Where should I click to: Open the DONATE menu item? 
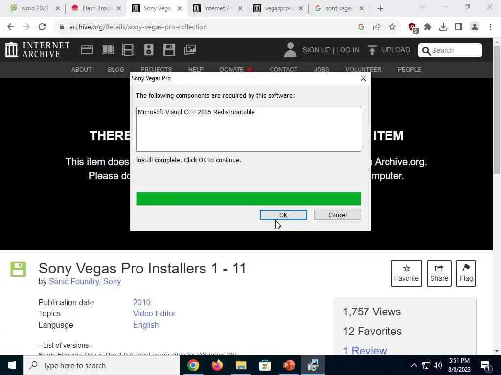tap(232, 69)
